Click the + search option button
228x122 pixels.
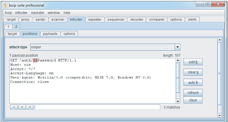[x=14, y=107]
